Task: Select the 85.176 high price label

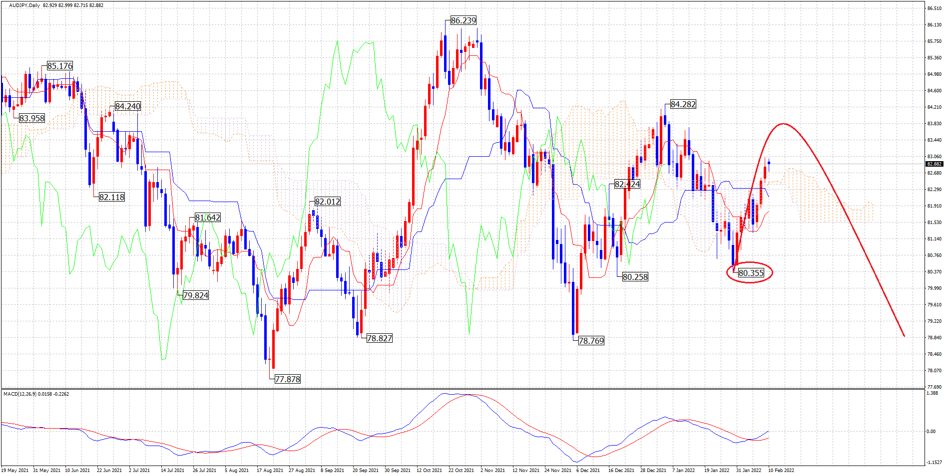Action: pos(60,66)
